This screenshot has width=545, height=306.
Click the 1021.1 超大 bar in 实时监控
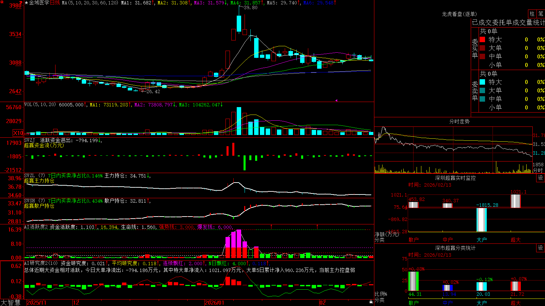click(516, 201)
